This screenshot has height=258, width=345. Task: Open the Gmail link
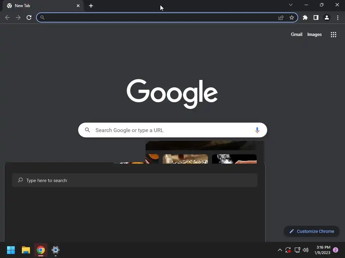296,35
